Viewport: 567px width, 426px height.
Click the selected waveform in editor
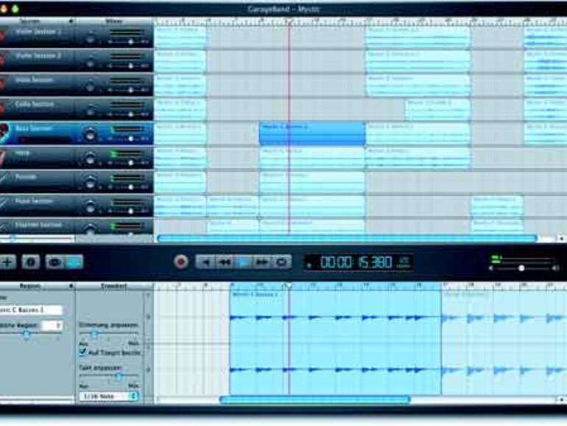335,342
